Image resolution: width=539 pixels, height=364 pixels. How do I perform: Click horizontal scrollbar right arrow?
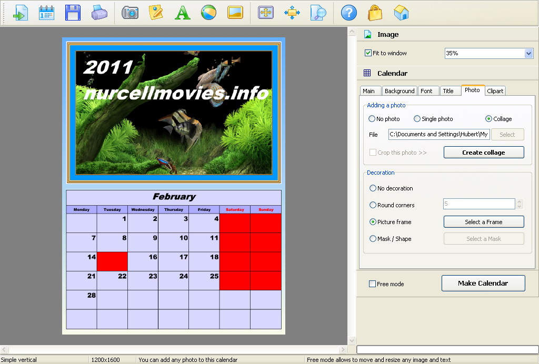point(343,350)
